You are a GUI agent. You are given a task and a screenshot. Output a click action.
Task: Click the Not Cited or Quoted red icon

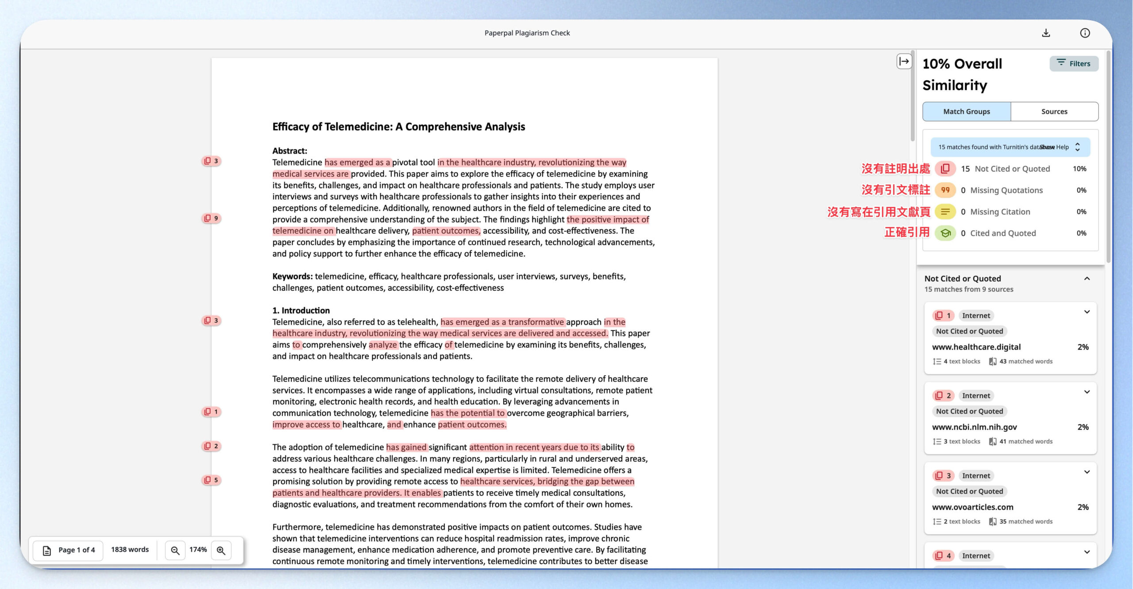pyautogui.click(x=945, y=169)
